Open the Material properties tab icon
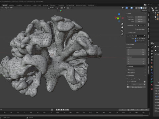 pos(152,85)
